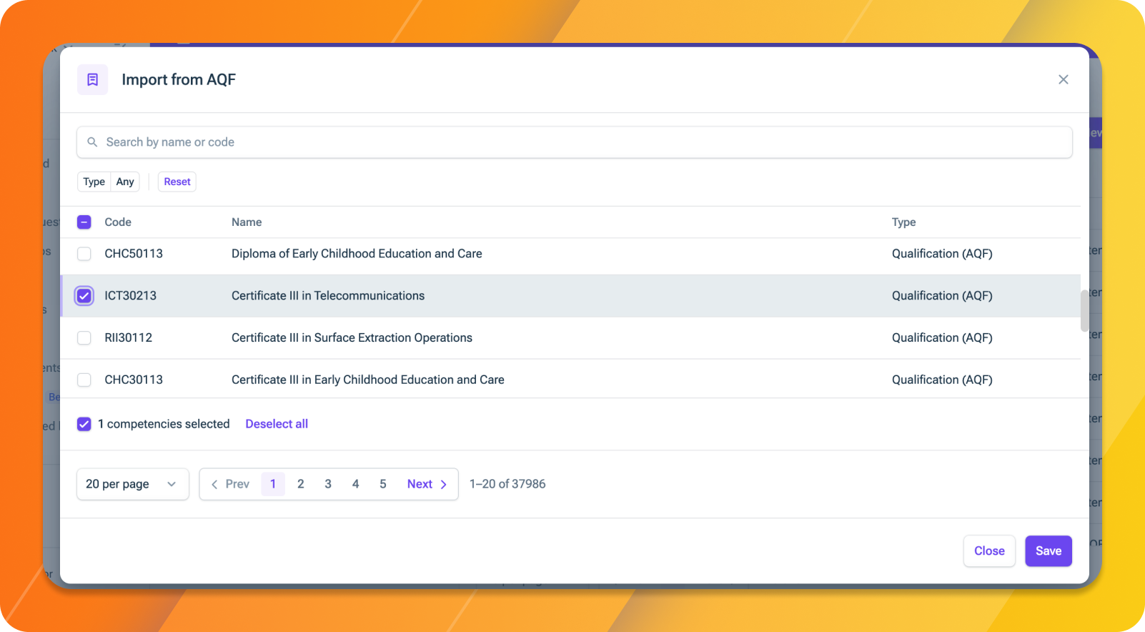
Task: Click the results list scrollbar thumb
Action: click(x=1084, y=310)
